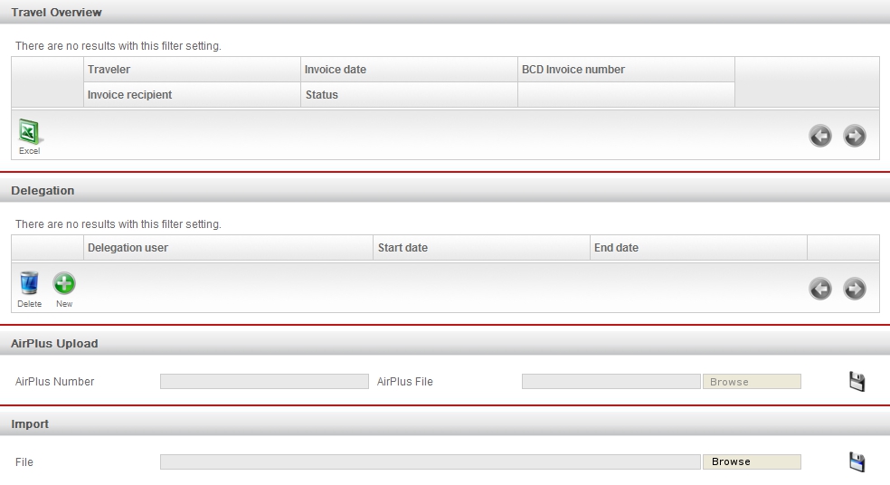
Task: Click the AirPlus File label
Action: coord(404,382)
